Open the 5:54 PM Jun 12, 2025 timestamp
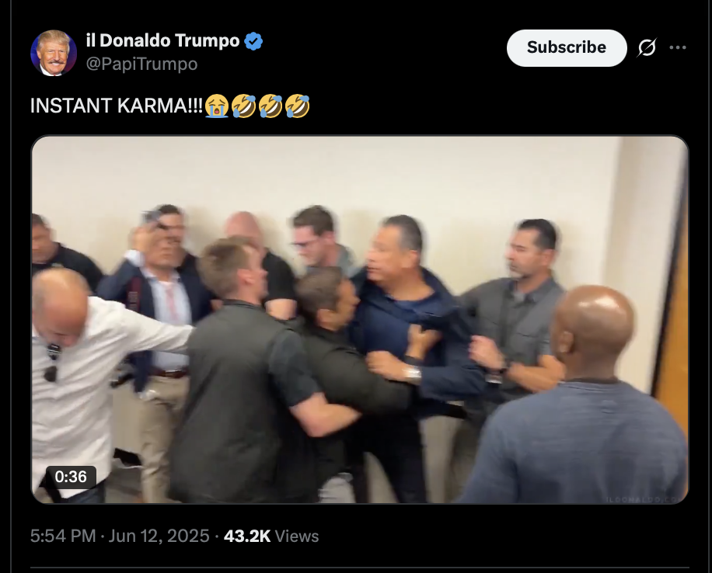The image size is (712, 573). pos(120,536)
